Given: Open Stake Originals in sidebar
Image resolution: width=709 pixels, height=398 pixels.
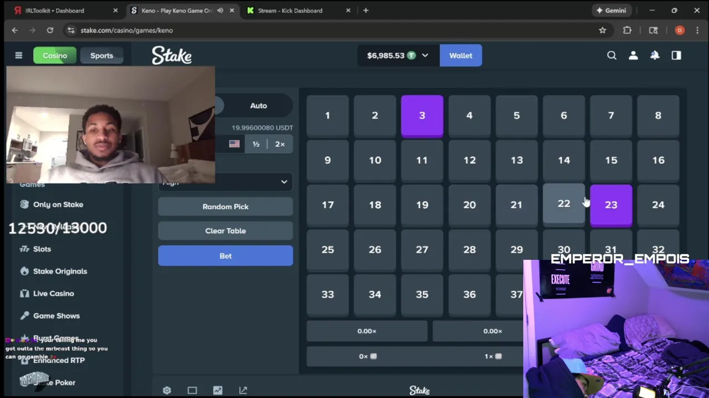Looking at the screenshot, I should tap(60, 271).
